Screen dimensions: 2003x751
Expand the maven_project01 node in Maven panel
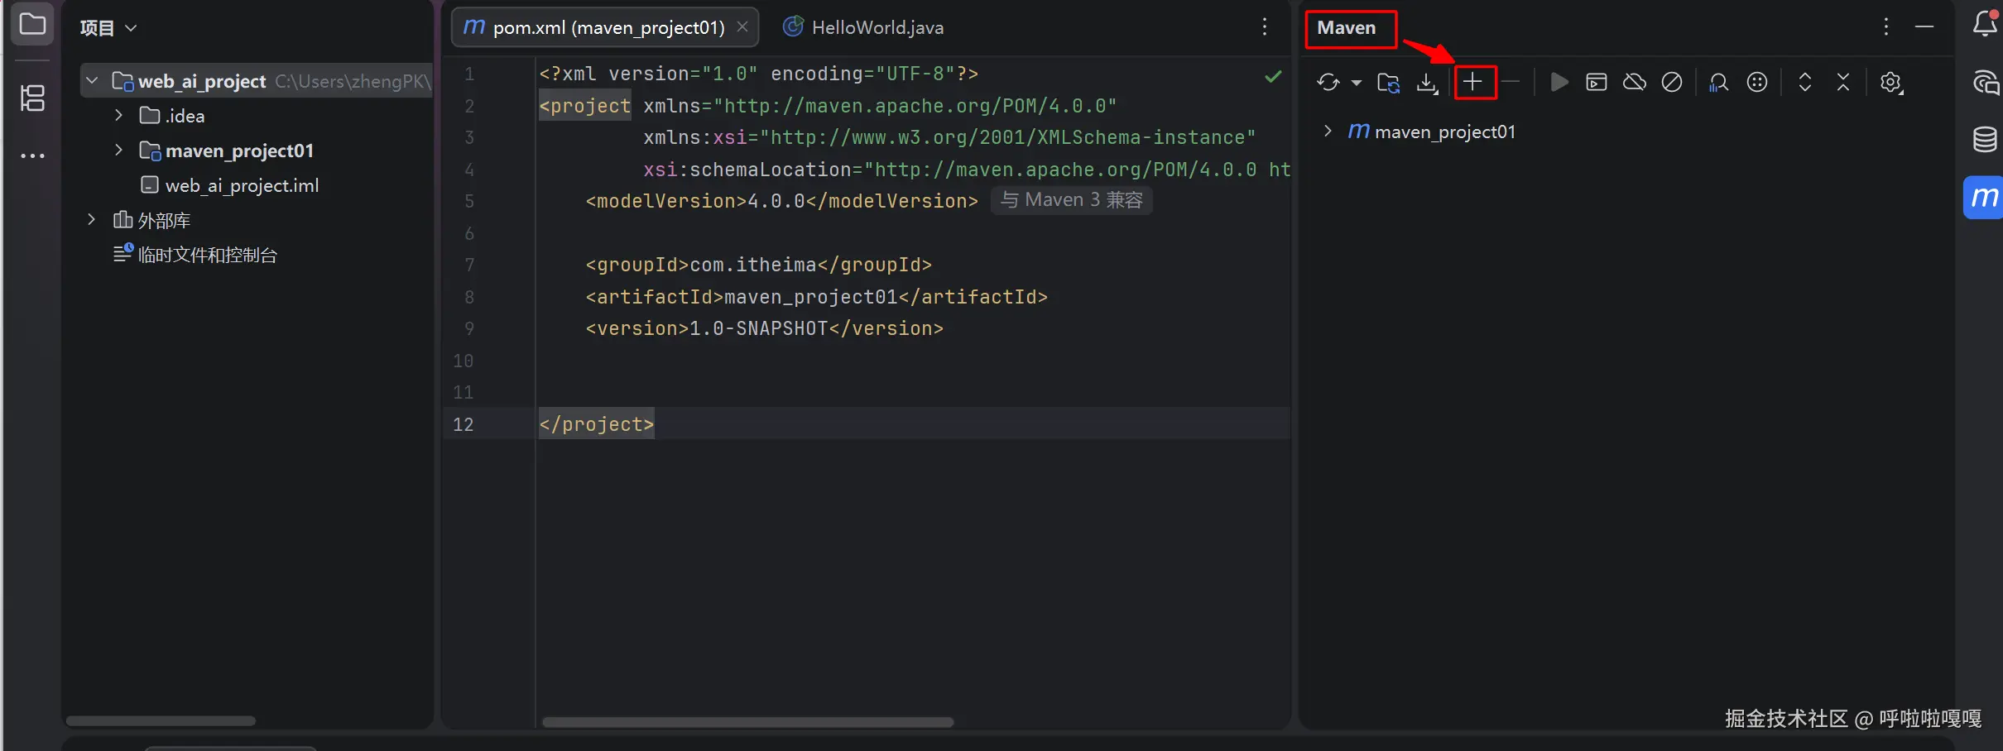click(1328, 131)
